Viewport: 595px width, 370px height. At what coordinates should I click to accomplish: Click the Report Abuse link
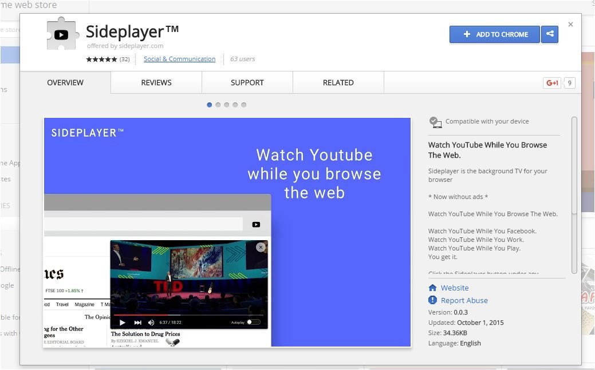coord(464,300)
